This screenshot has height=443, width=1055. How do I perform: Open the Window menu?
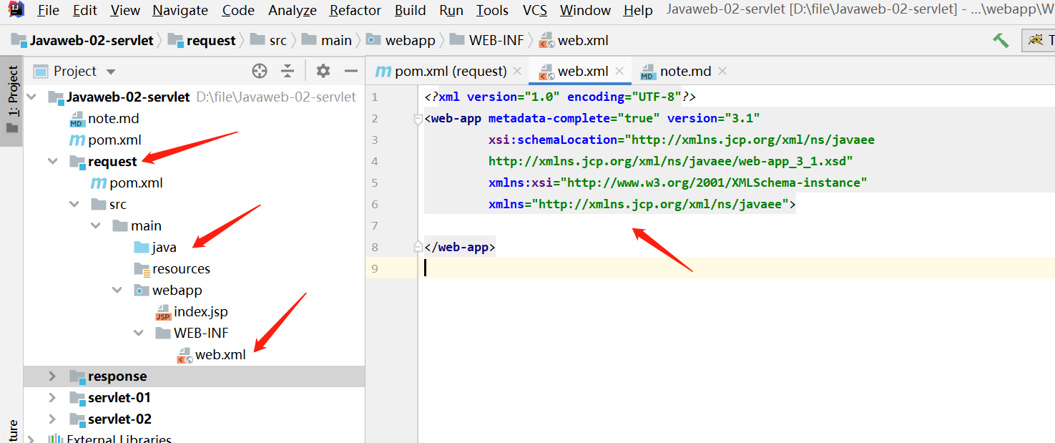click(586, 11)
